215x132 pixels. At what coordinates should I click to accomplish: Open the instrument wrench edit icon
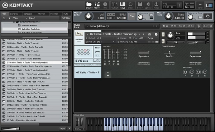(79, 34)
